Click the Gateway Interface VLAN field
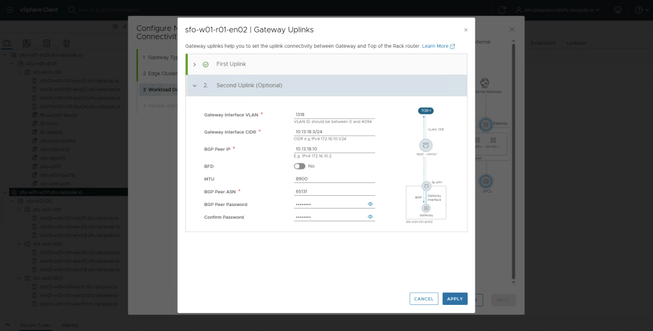 (334, 115)
